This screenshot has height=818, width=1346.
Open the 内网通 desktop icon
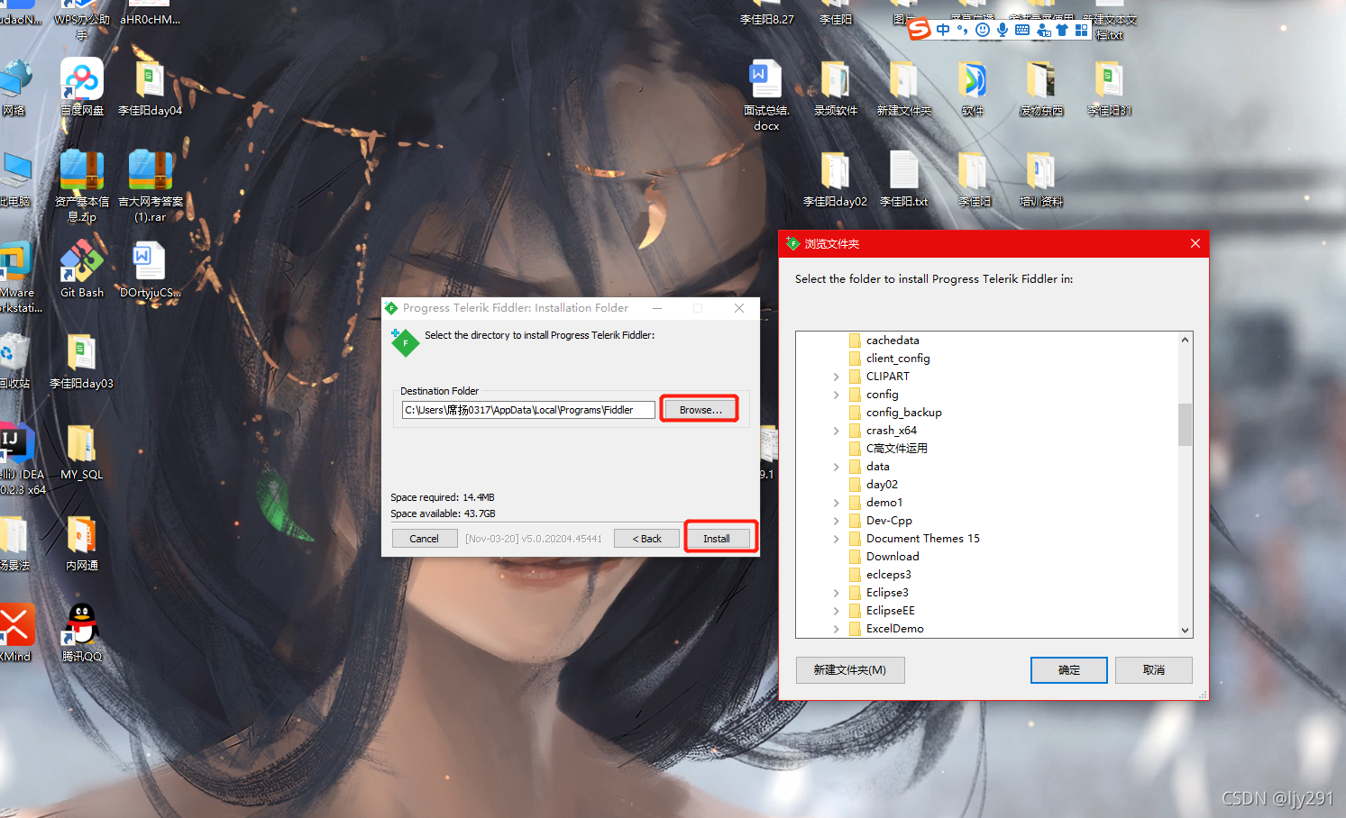(82, 542)
